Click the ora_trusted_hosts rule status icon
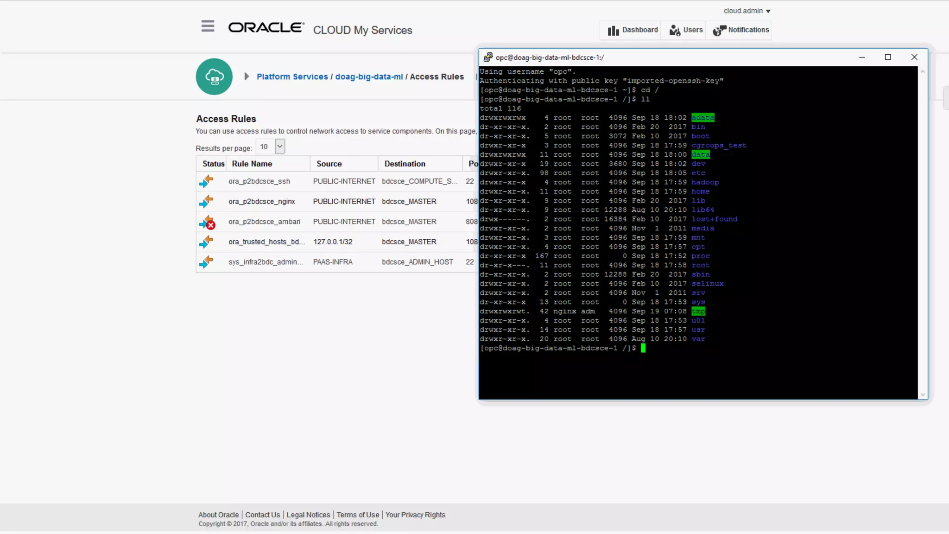 [x=206, y=242]
